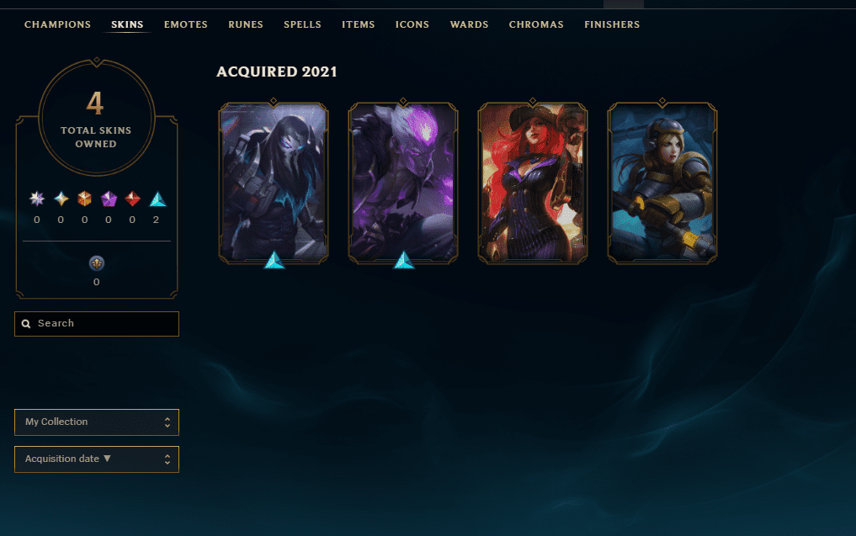Viewport: 856px width, 536px height.
Task: Open the Emotes tab
Action: point(186,24)
